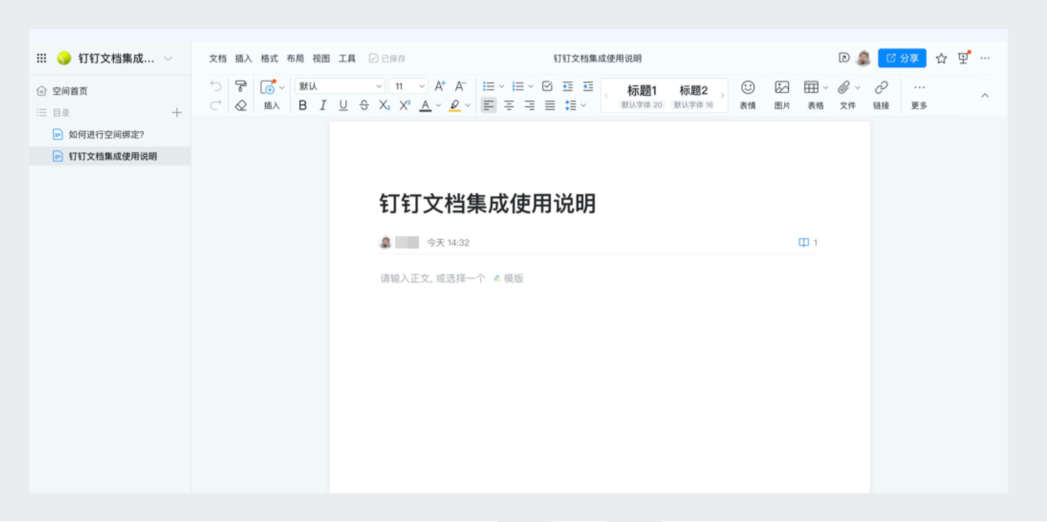The image size is (1047, 522).
Task: Collapse the toolbar with the chevron
Action: [x=985, y=96]
